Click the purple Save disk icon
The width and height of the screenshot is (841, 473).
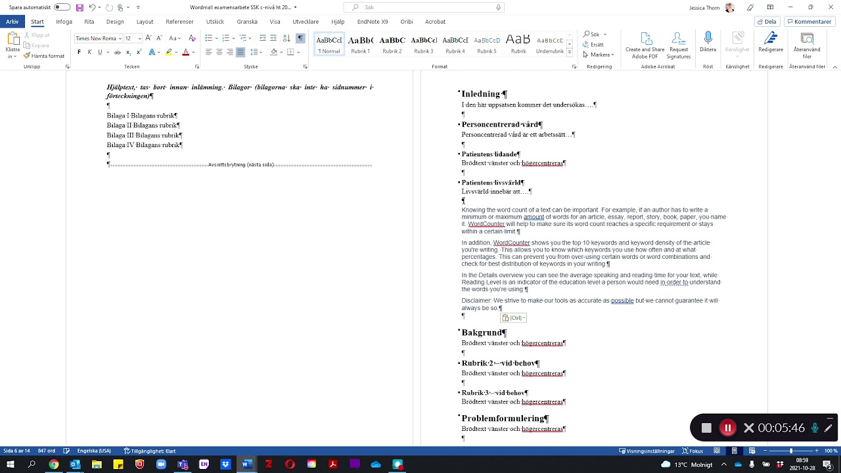coord(80,7)
